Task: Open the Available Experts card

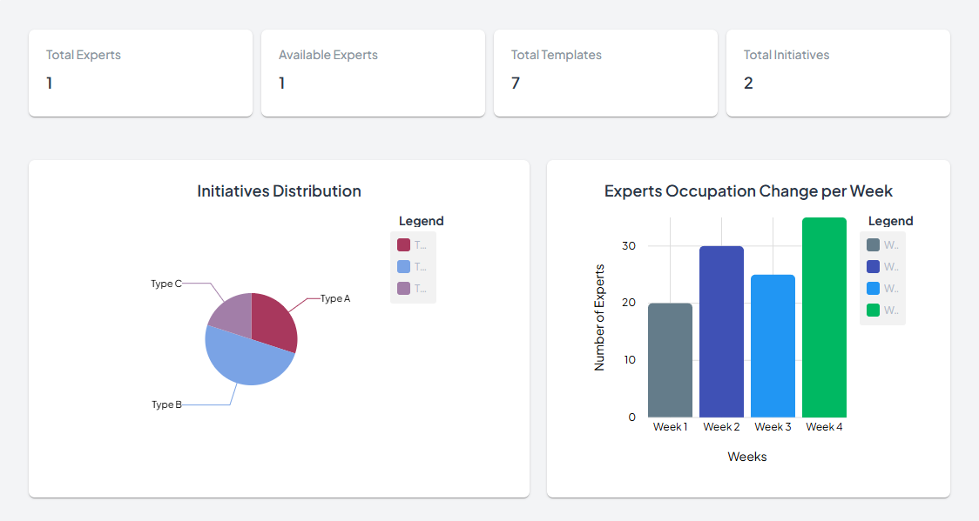Action: 373,73
